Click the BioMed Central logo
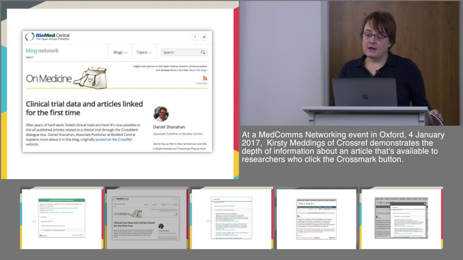The width and height of the screenshot is (463, 260). [x=47, y=36]
